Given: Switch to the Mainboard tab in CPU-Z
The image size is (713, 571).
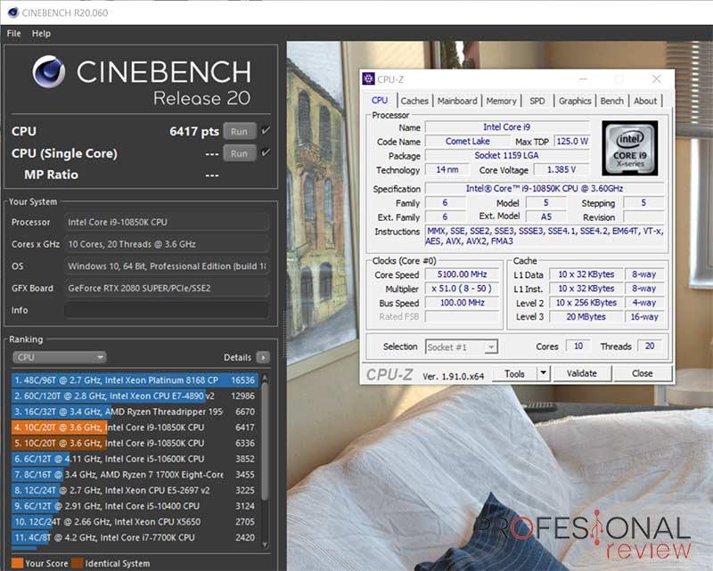Looking at the screenshot, I should click(457, 101).
